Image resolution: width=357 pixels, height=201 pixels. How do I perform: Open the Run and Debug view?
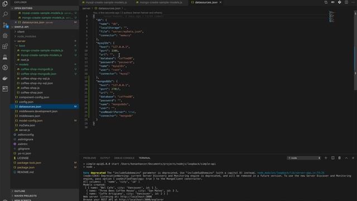point(5,36)
